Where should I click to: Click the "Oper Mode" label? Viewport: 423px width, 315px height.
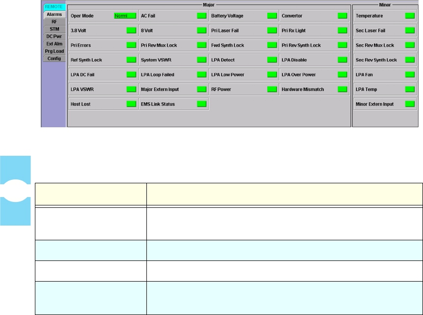[82, 16]
